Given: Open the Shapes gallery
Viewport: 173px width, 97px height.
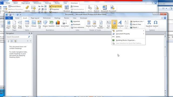Looking at the screenshot, I should (x=45, y=24).
